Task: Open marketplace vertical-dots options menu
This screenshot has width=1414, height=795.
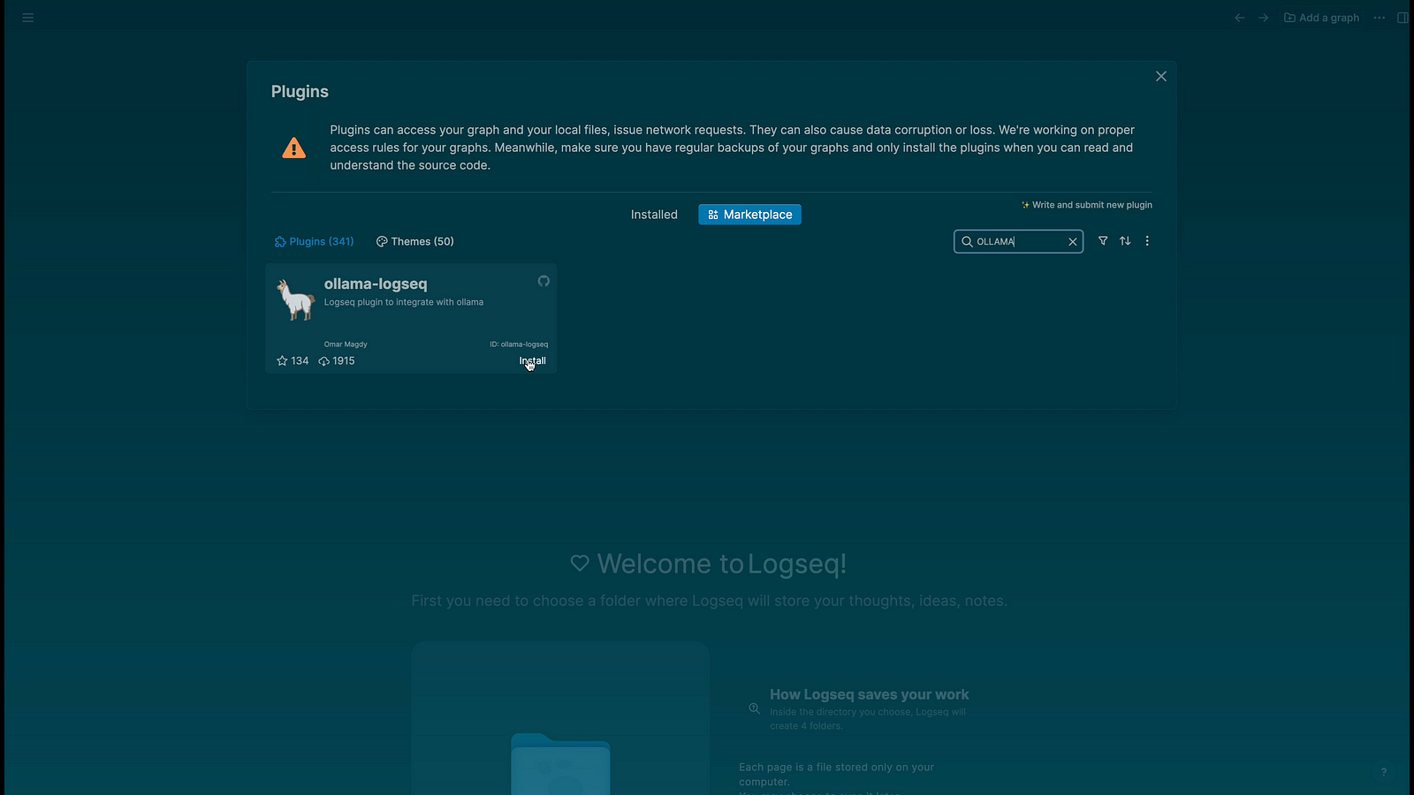Action: [x=1147, y=241]
